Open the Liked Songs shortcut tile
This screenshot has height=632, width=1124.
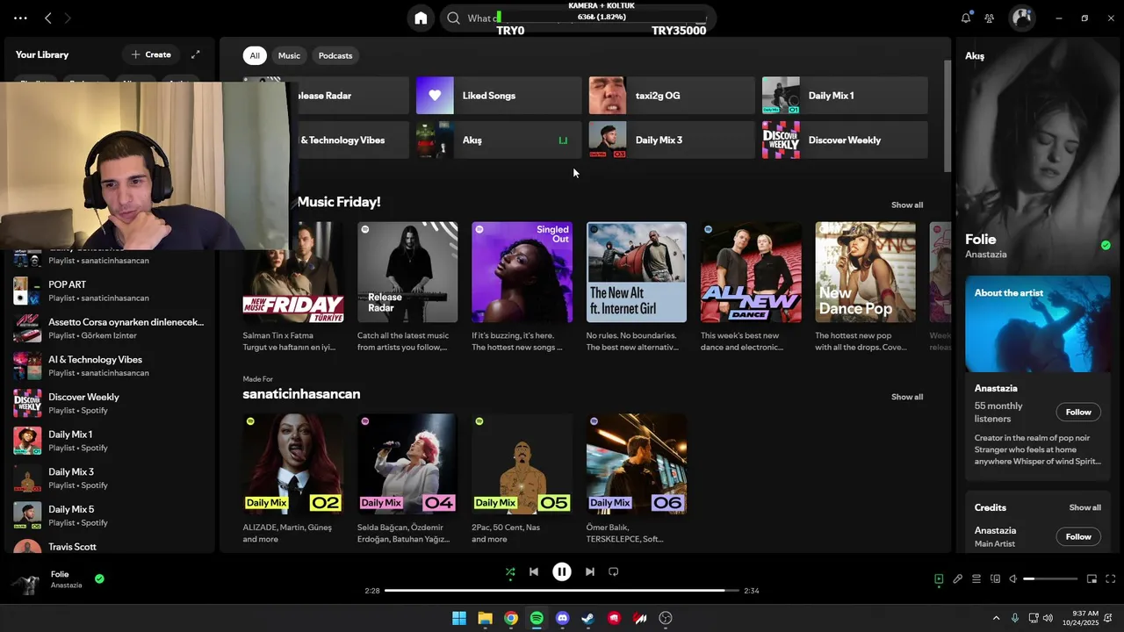[x=499, y=96]
